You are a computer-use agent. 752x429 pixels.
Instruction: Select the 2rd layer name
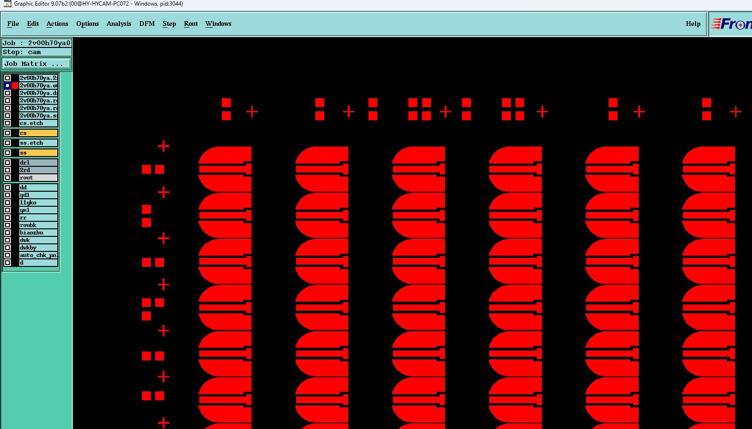pos(39,170)
